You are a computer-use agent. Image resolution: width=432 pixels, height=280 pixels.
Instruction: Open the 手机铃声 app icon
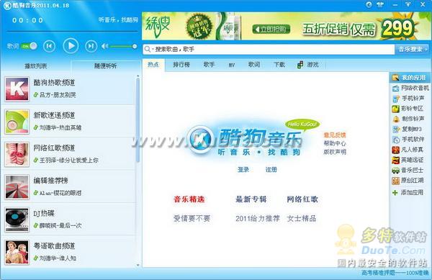pyautogui.click(x=395, y=99)
